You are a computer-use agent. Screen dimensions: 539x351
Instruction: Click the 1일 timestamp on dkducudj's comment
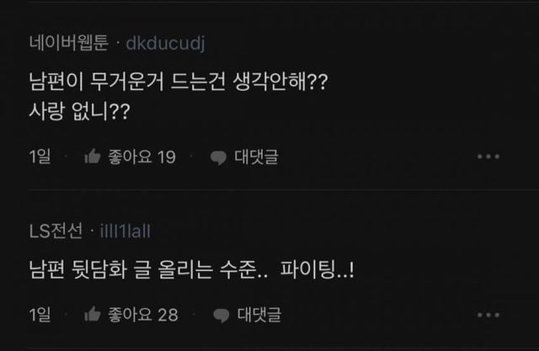[40, 157]
